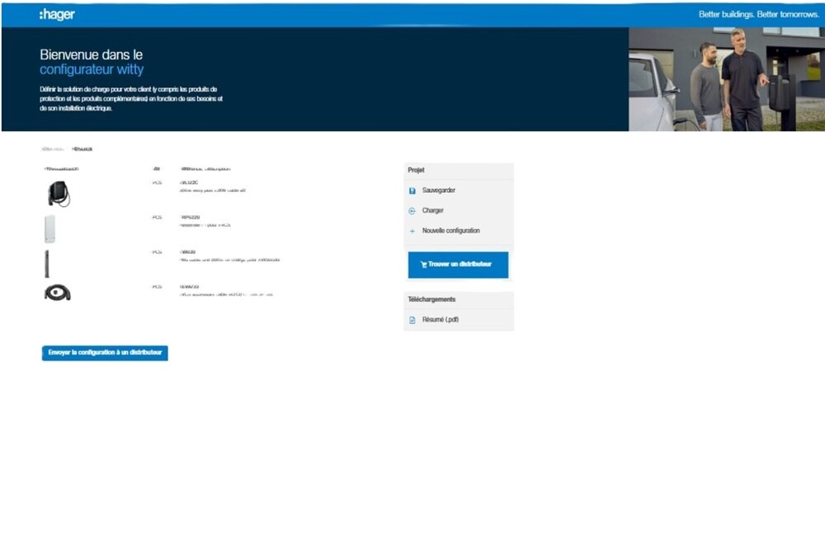Click the cart icon in Trouver un distributeur
Image resolution: width=825 pixels, height=550 pixels.
[423, 265]
